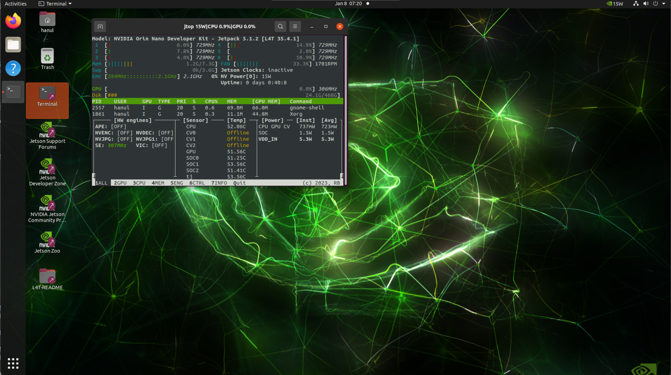The image size is (671, 375).
Task: Click the NVENC engine status
Action: [x=114, y=133]
